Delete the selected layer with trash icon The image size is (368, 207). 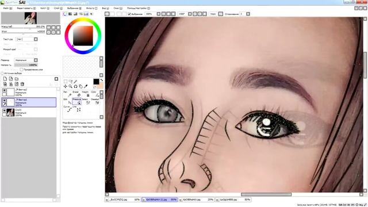pyautogui.click(x=22, y=84)
